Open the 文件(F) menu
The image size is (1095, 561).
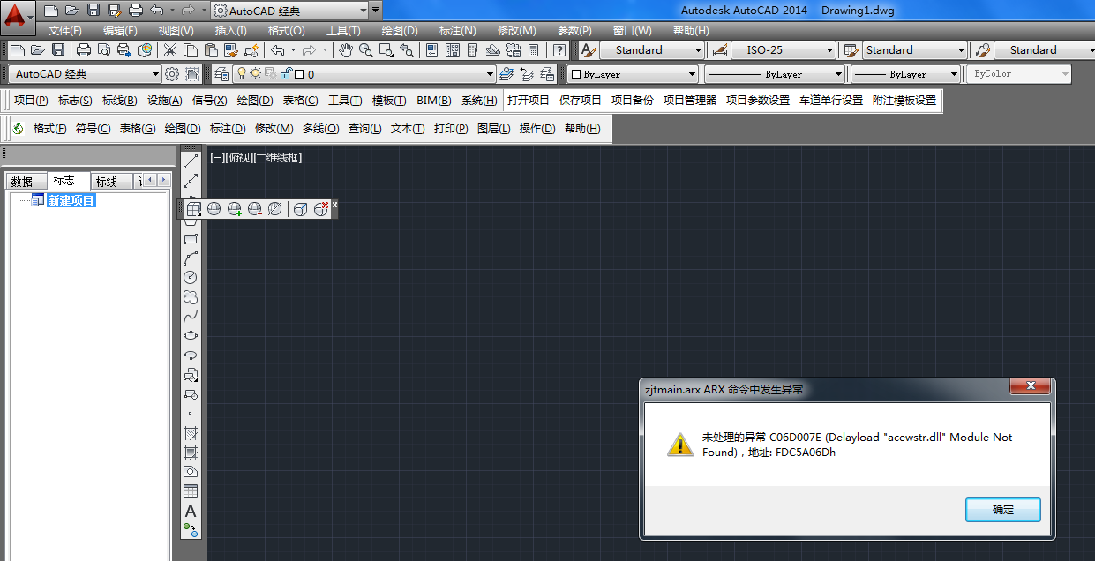coord(65,31)
